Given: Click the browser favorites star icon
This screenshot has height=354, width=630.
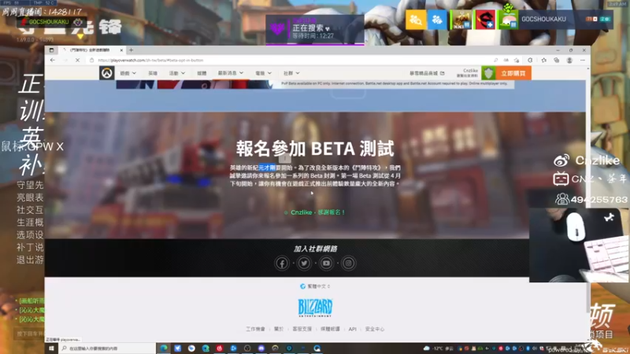Looking at the screenshot, I should (543, 61).
